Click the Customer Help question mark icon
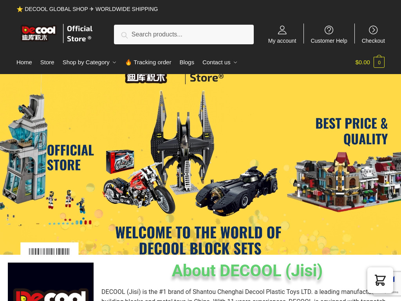Image resolution: width=401 pixels, height=301 pixels. pos(329,30)
